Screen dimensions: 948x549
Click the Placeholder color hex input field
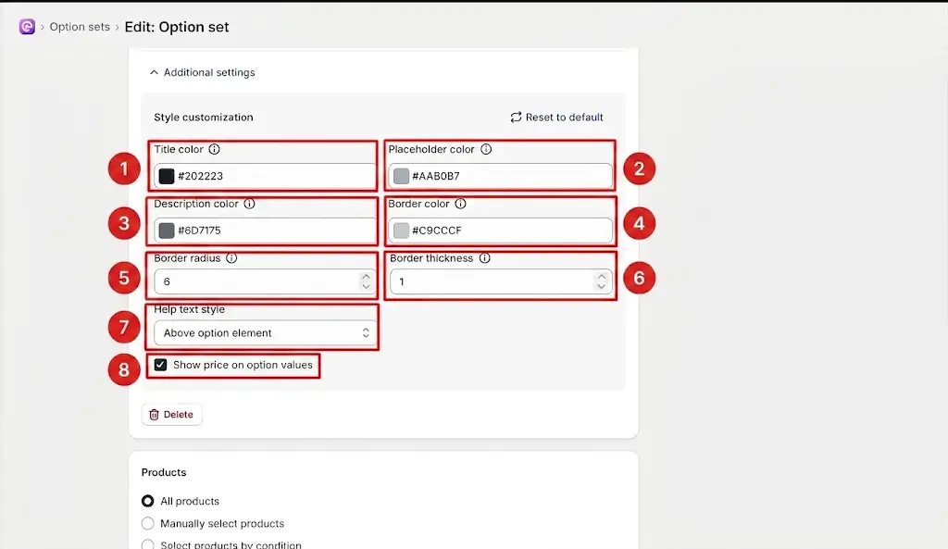[x=501, y=176]
